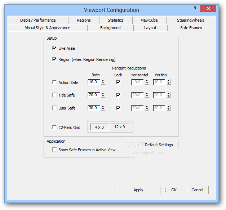The height and width of the screenshot is (210, 226).
Task: Toggle the User Safe Lock checkbox
Action: [118, 108]
